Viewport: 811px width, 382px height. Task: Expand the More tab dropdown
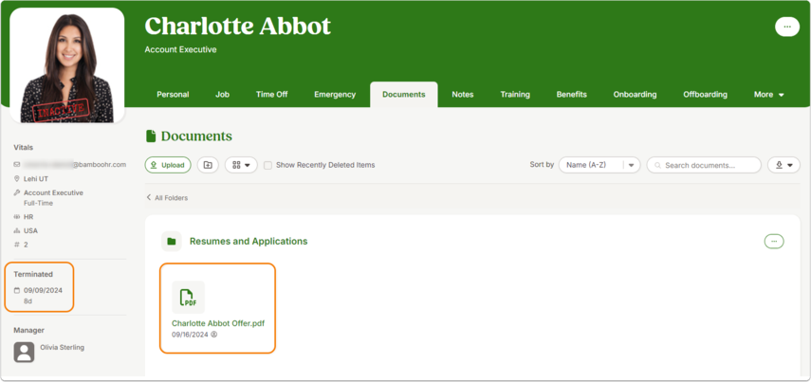[x=768, y=95]
